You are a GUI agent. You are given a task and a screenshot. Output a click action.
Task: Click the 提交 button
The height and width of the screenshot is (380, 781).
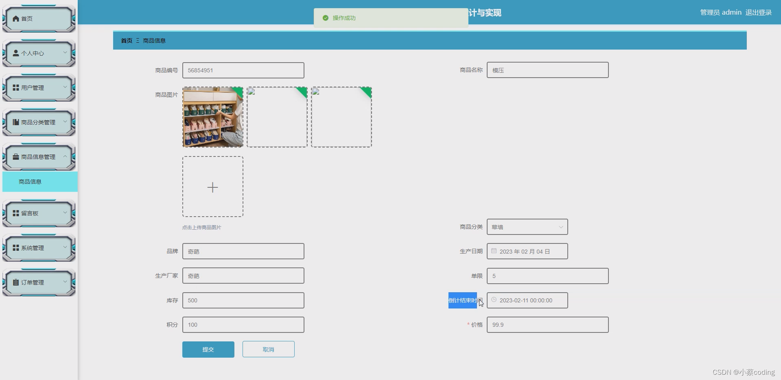pos(208,350)
